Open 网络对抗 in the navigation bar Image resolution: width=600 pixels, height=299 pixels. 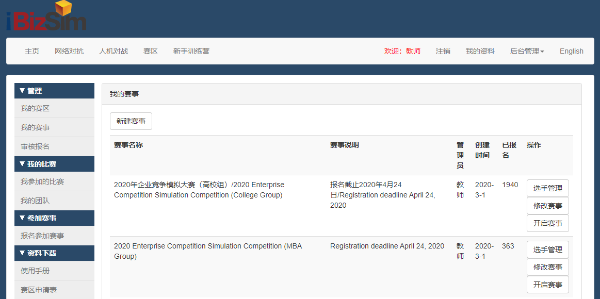69,51
